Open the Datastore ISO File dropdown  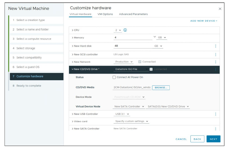tap(131, 69)
